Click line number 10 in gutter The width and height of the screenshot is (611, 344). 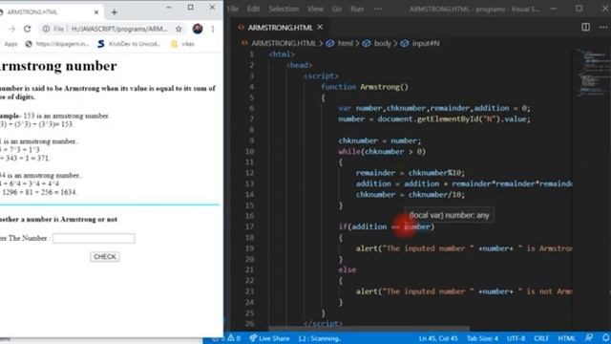(250, 151)
